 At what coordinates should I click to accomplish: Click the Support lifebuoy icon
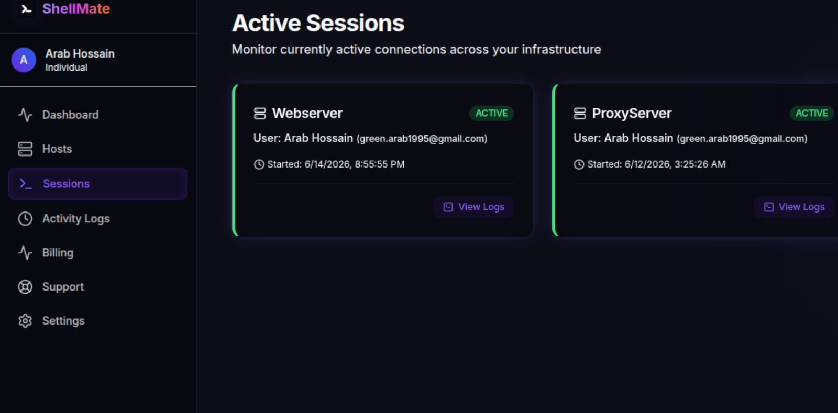point(25,287)
